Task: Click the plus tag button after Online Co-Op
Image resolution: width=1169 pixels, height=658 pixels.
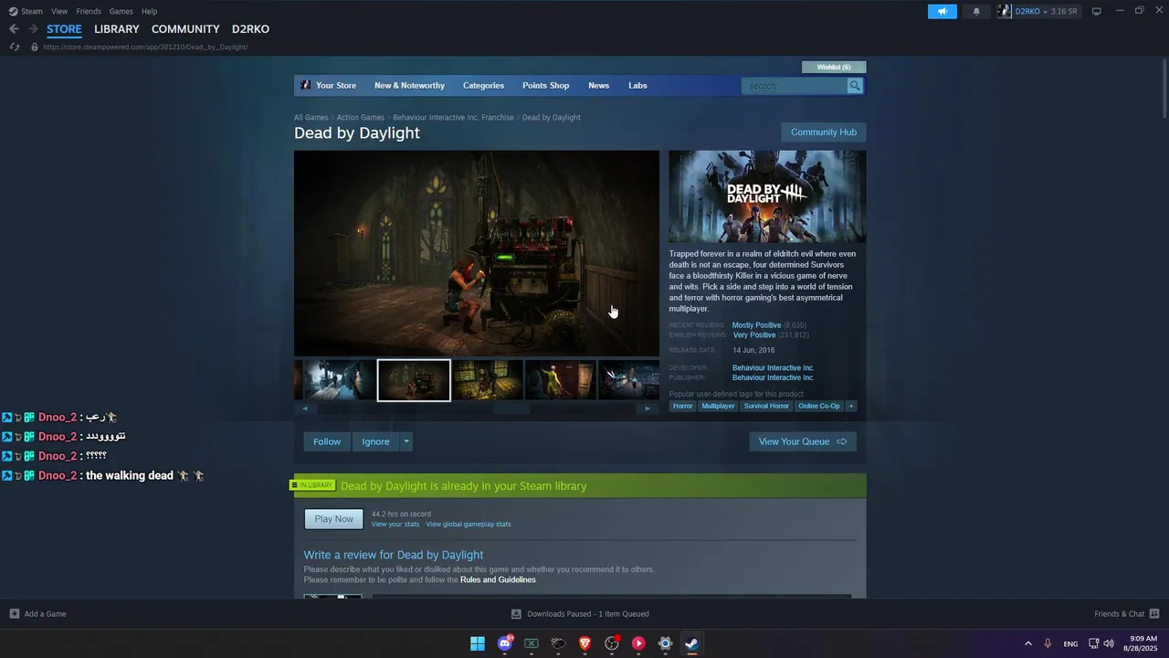Action: 851,406
